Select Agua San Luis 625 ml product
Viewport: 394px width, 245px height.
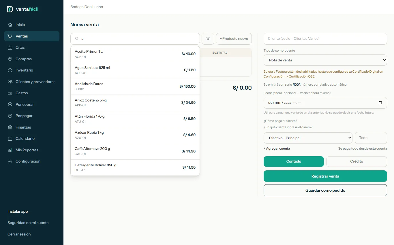click(x=135, y=70)
